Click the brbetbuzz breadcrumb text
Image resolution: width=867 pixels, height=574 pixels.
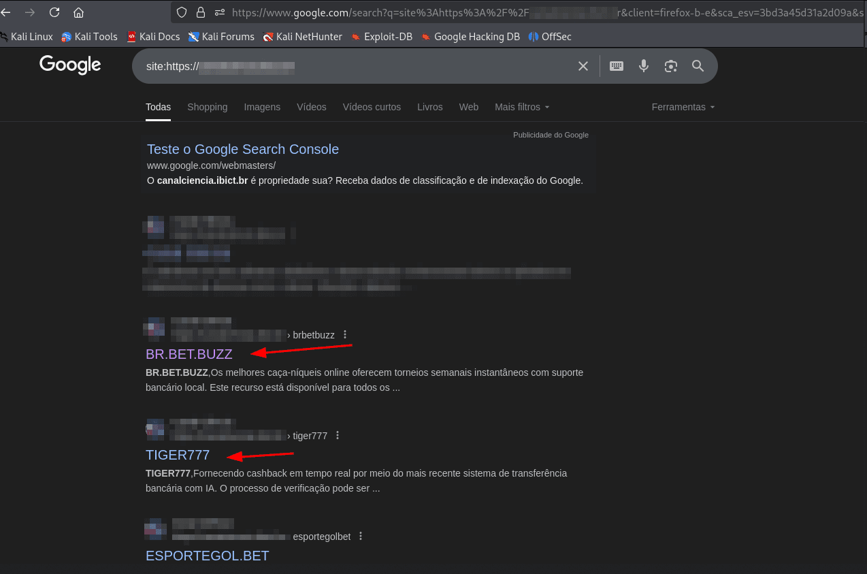314,335
